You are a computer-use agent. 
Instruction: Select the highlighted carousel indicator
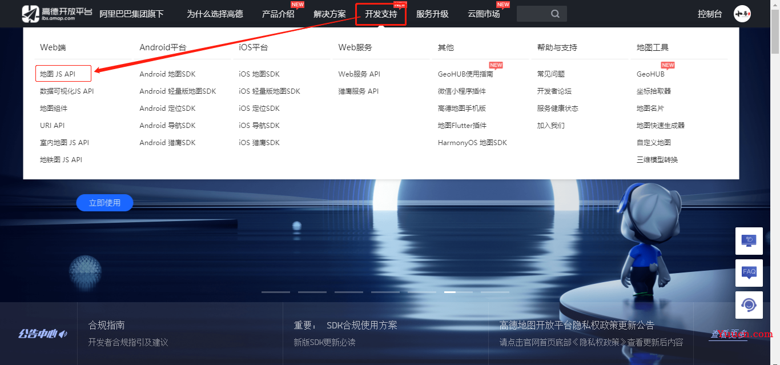459,292
